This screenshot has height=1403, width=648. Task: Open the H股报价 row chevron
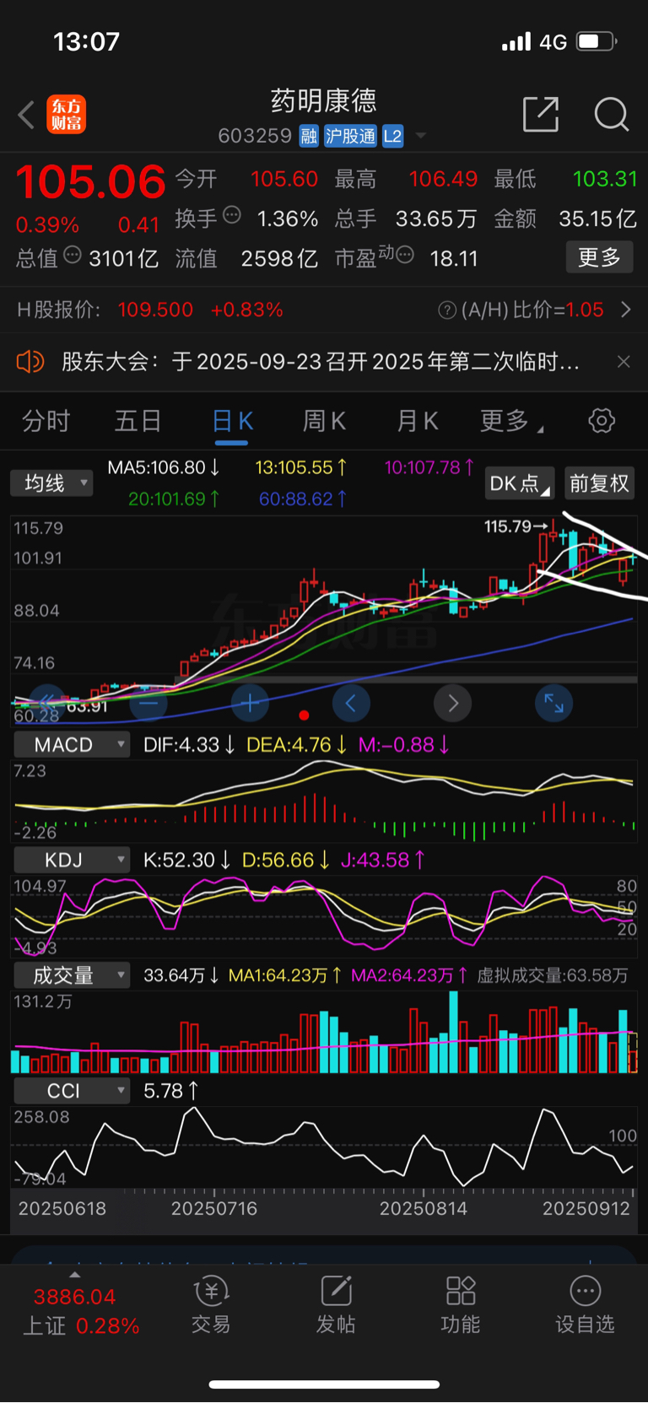click(x=625, y=310)
